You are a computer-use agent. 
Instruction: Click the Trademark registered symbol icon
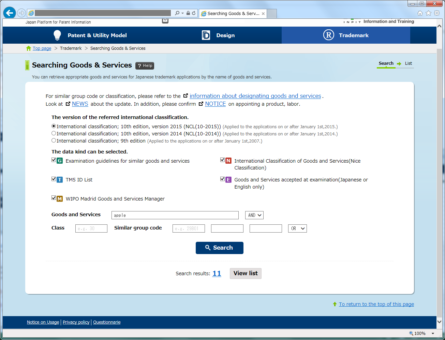[x=328, y=35]
